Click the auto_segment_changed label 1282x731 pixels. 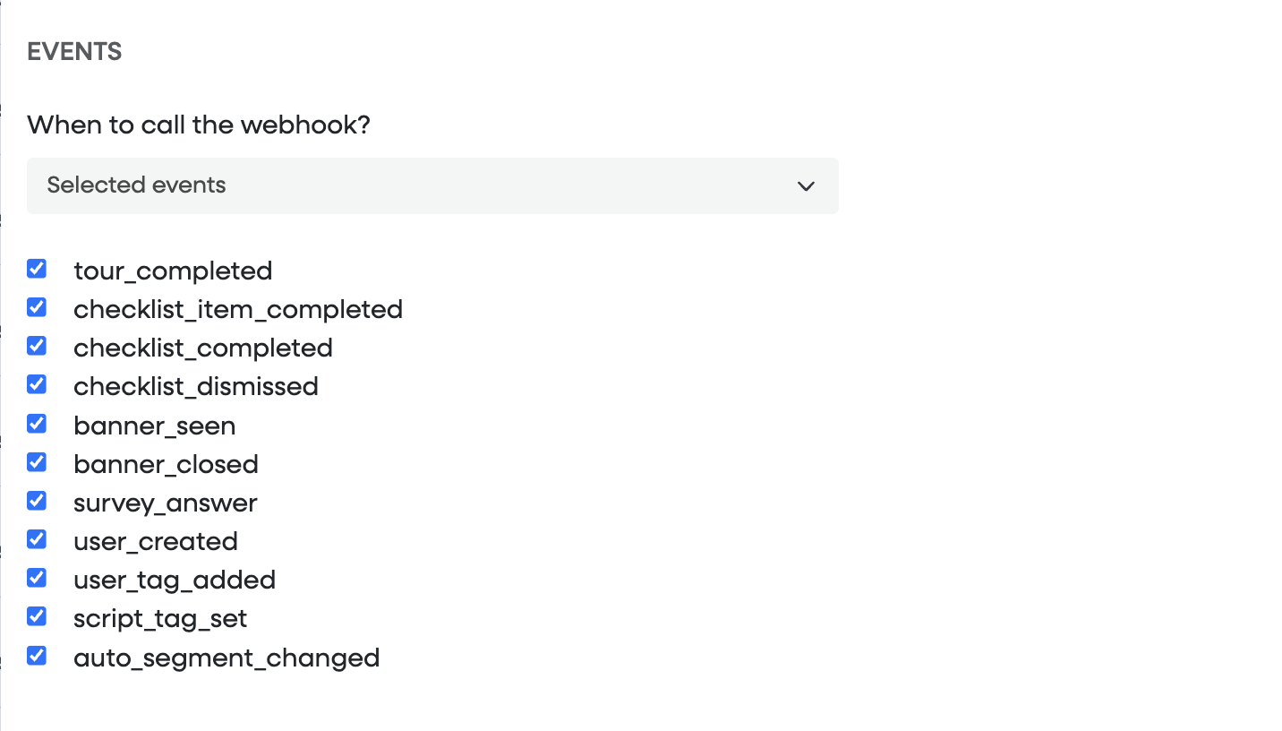[226, 658]
